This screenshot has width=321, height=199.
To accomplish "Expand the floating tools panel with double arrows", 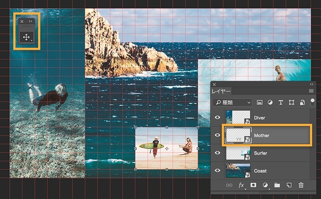I will click(x=30, y=21).
